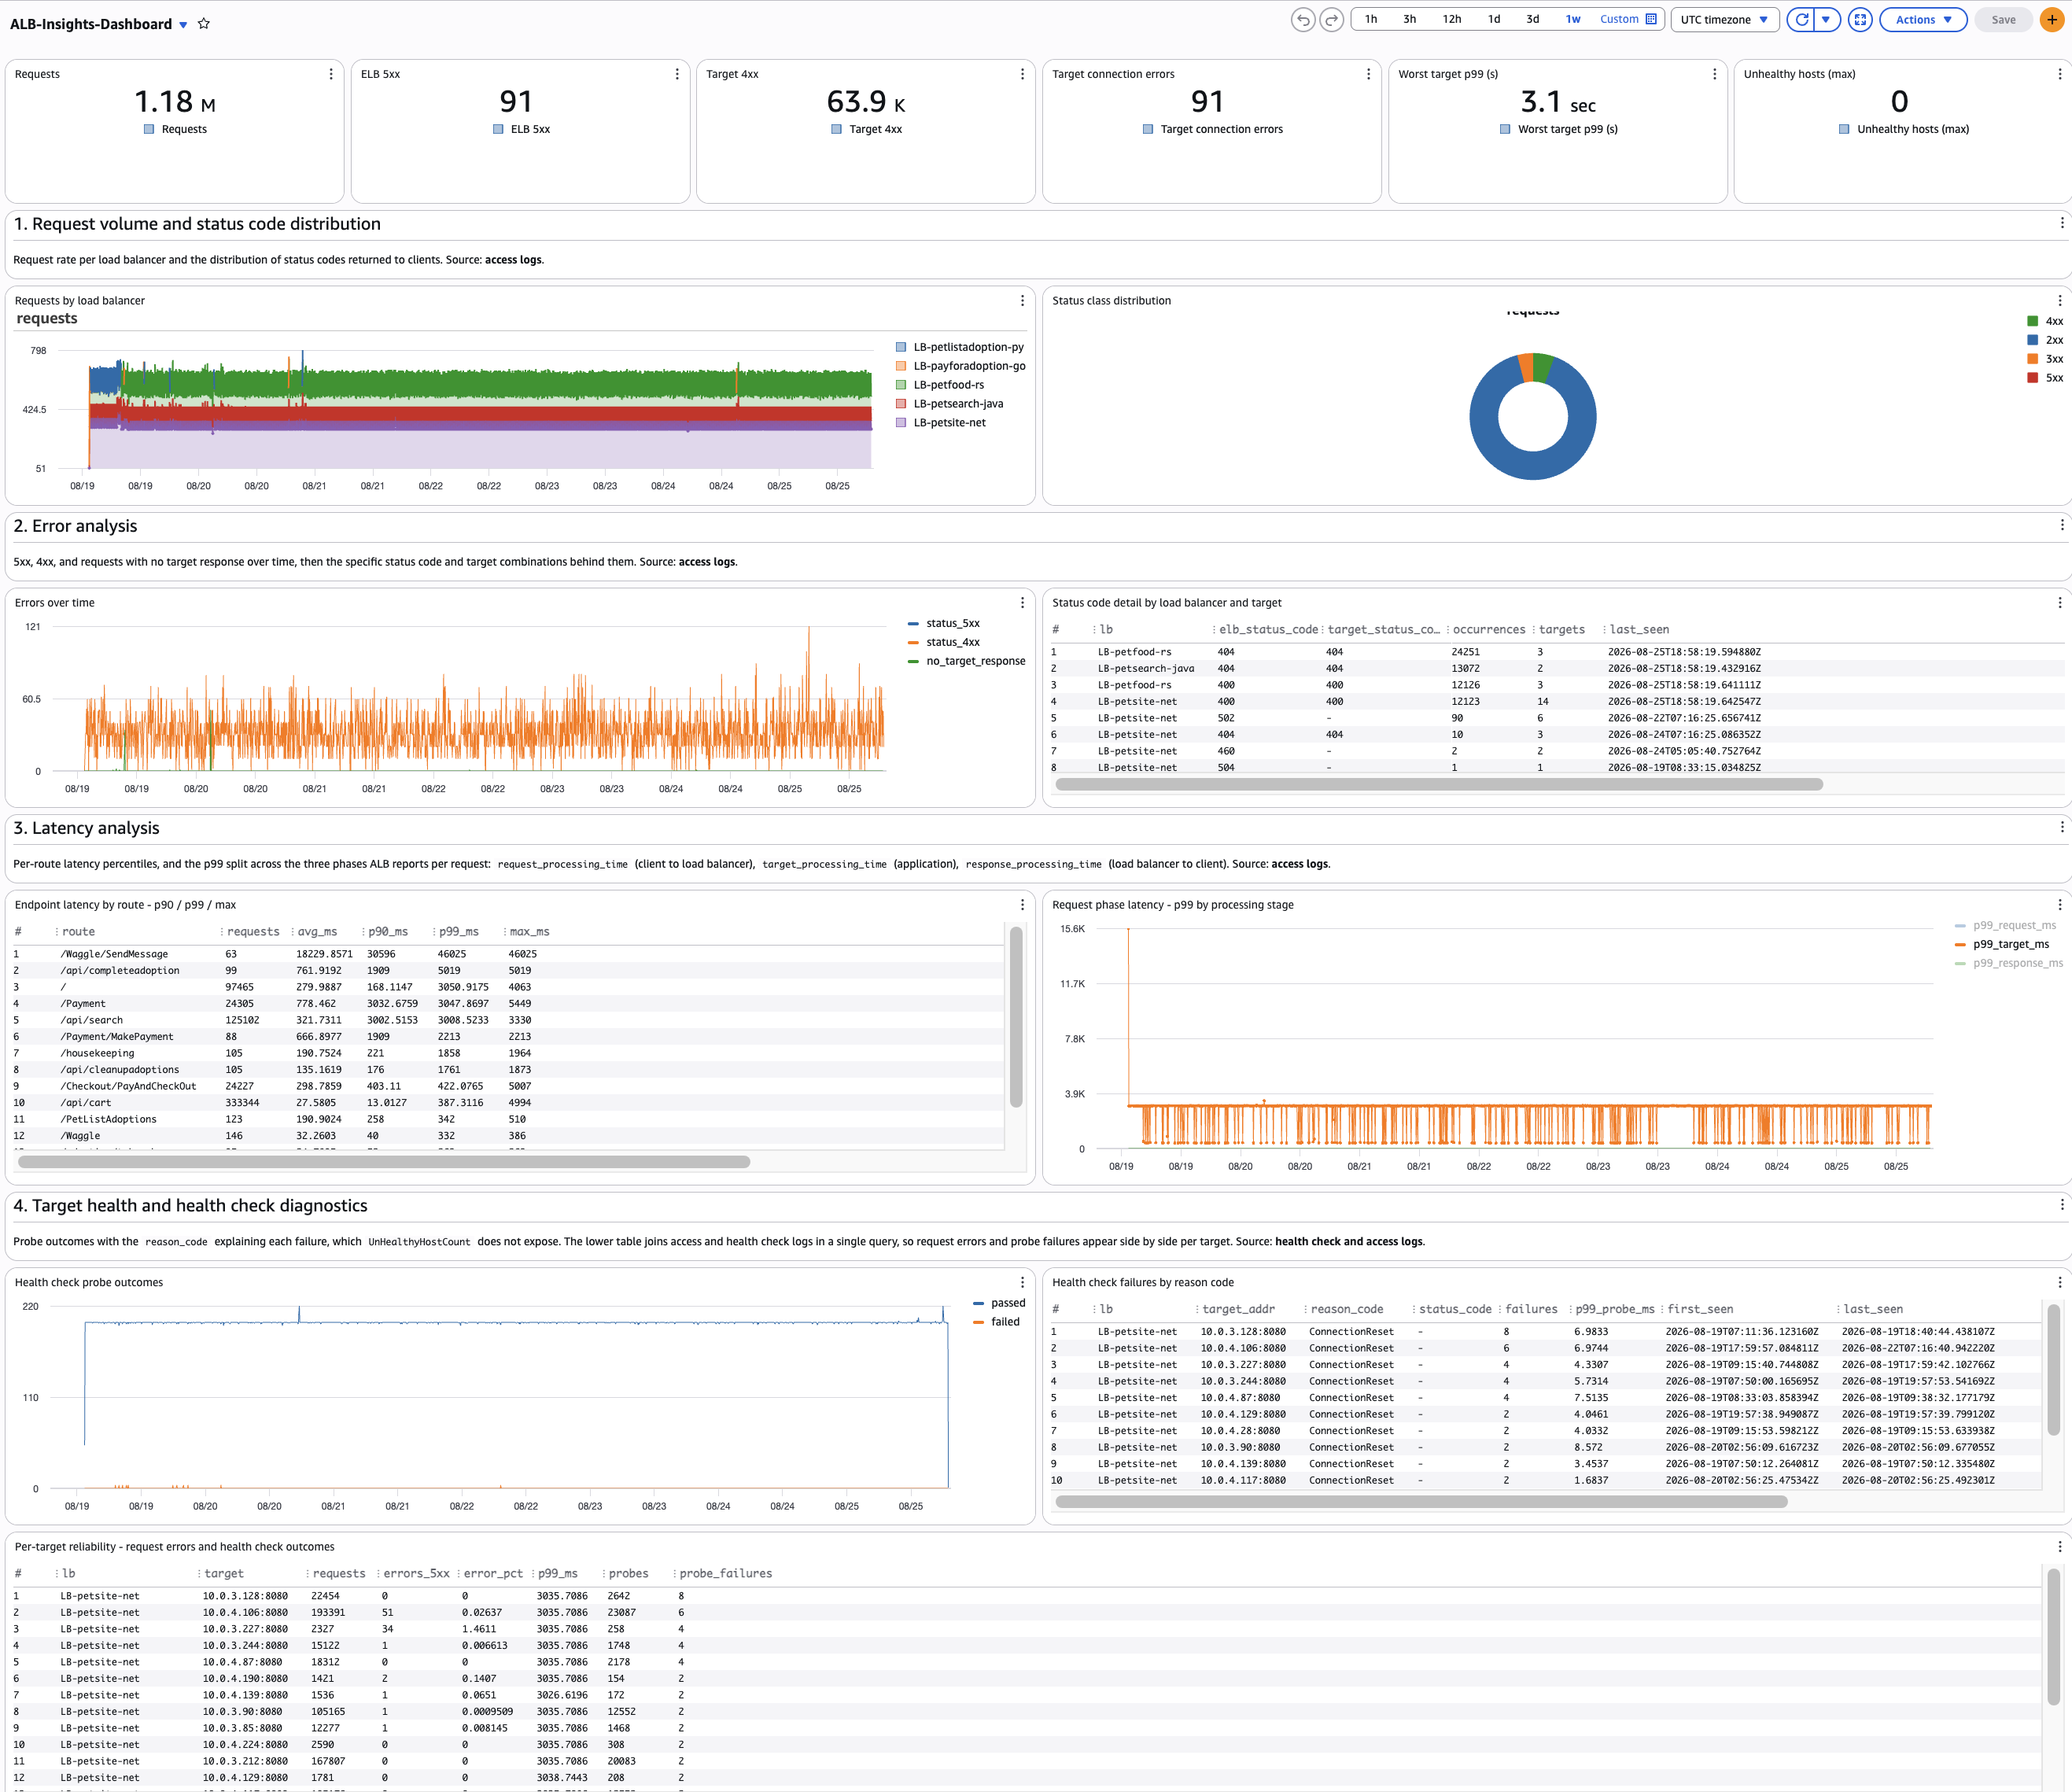
Task: Toggle LB-petlistadoption-py series in legend
Action: (960, 347)
